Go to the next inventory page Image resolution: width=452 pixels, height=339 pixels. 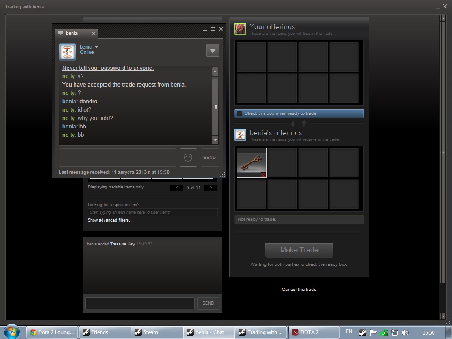[211, 187]
